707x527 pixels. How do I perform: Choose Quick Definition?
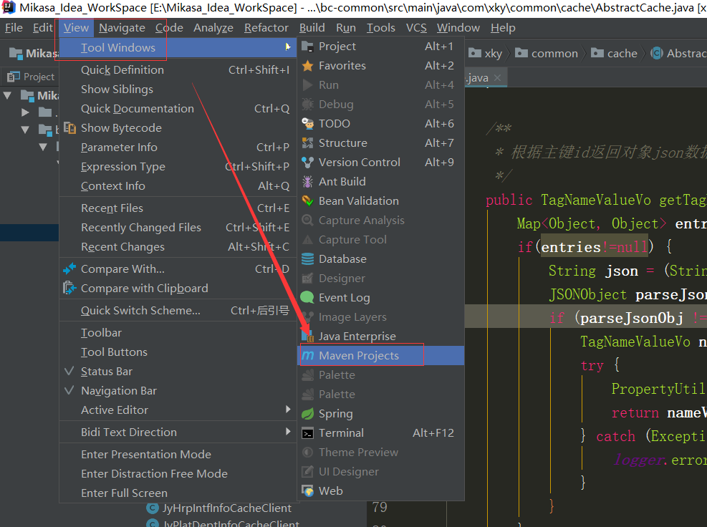click(178, 70)
